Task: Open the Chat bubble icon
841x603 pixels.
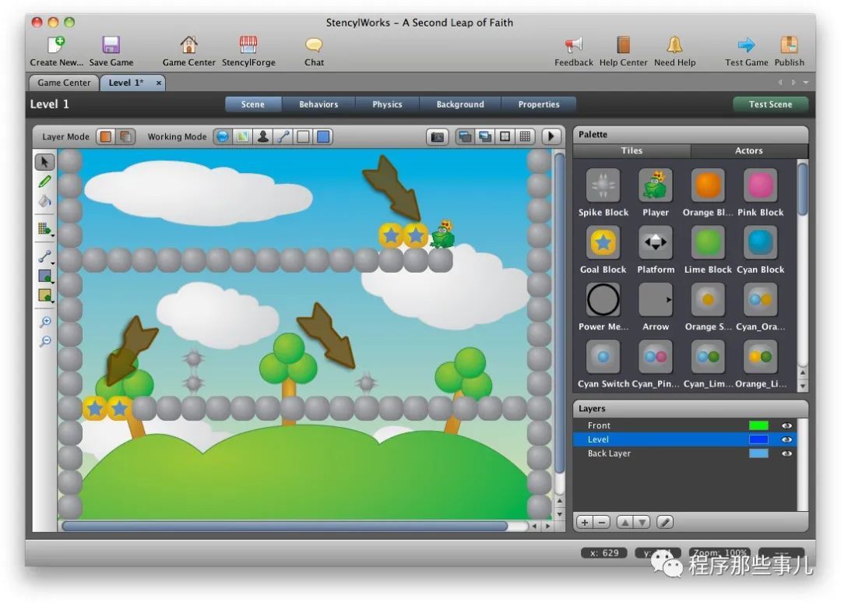Action: [314, 44]
